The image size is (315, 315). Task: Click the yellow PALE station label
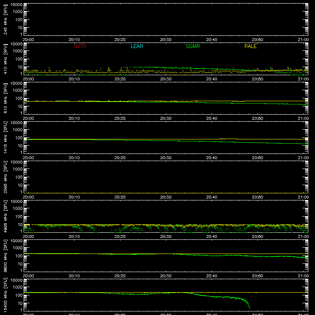pos(250,46)
